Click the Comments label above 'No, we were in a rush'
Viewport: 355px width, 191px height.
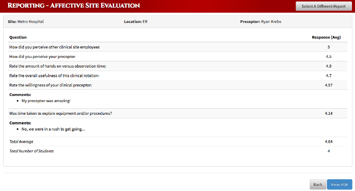tap(20, 123)
